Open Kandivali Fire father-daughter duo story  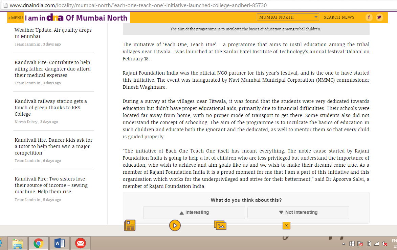(53, 68)
